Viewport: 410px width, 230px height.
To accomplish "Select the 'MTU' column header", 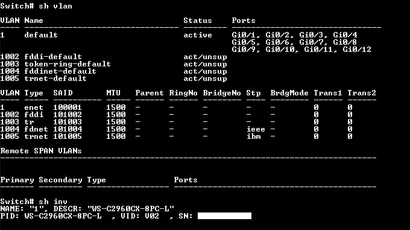I will 113,93.
